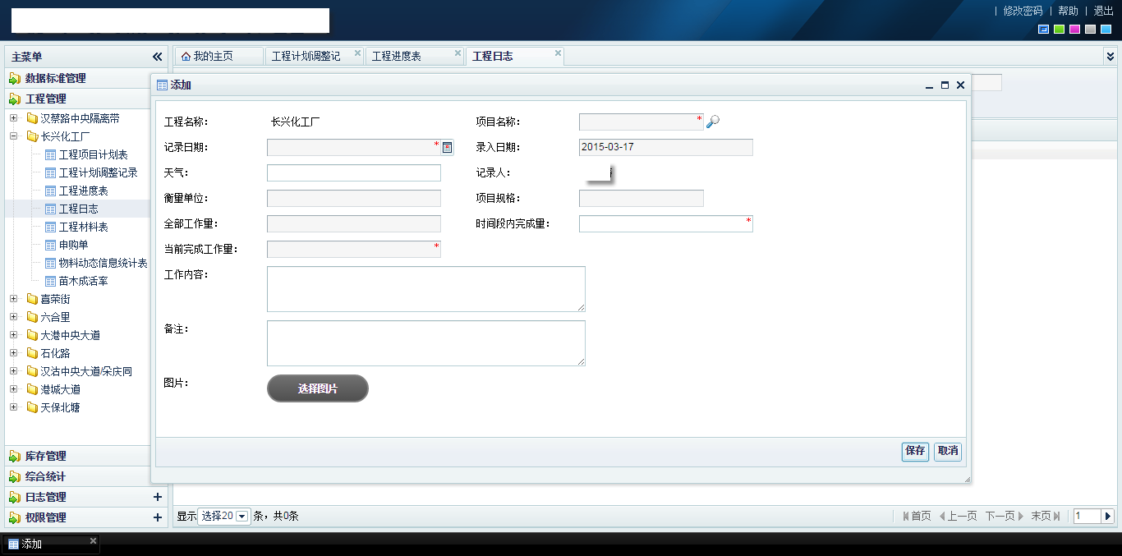Image resolution: width=1122 pixels, height=556 pixels.
Task: Click the 修改密码 link
Action: tap(1023, 11)
